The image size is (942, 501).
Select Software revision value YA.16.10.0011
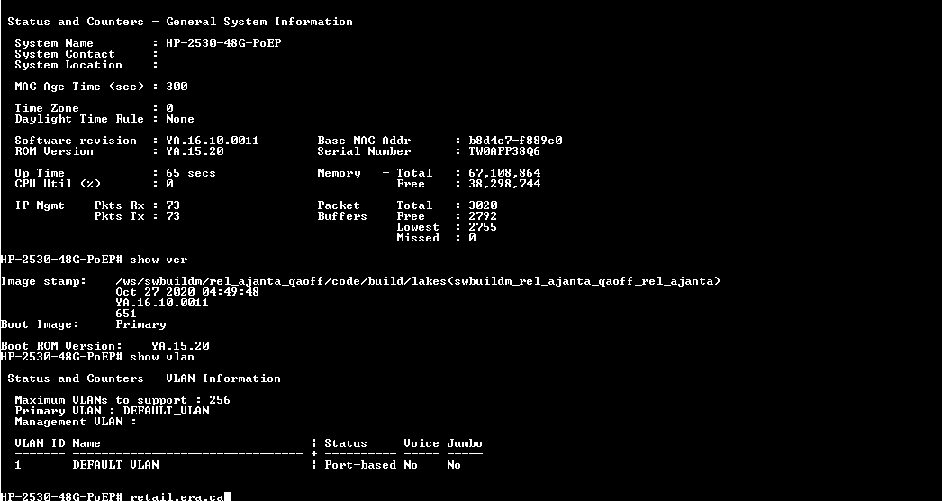click(x=212, y=141)
